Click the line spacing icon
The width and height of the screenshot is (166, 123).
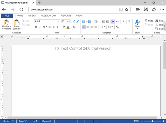click(x=102, y=27)
